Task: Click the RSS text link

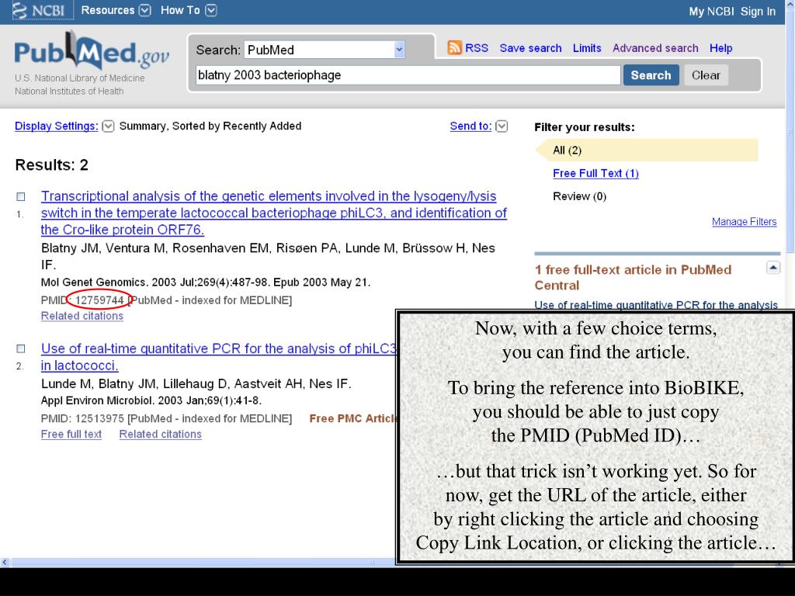Action: click(x=477, y=48)
